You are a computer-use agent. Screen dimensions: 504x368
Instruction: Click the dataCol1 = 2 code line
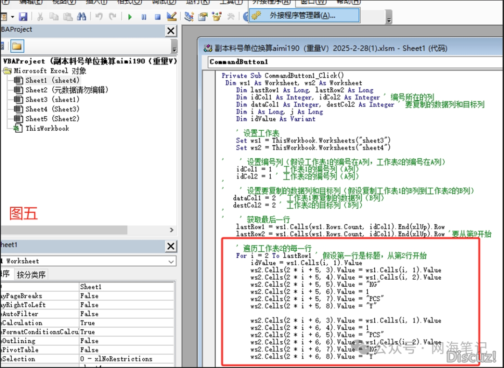(255, 198)
